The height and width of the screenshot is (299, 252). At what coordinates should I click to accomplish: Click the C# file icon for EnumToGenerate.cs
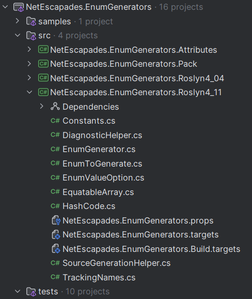[x=55, y=163]
